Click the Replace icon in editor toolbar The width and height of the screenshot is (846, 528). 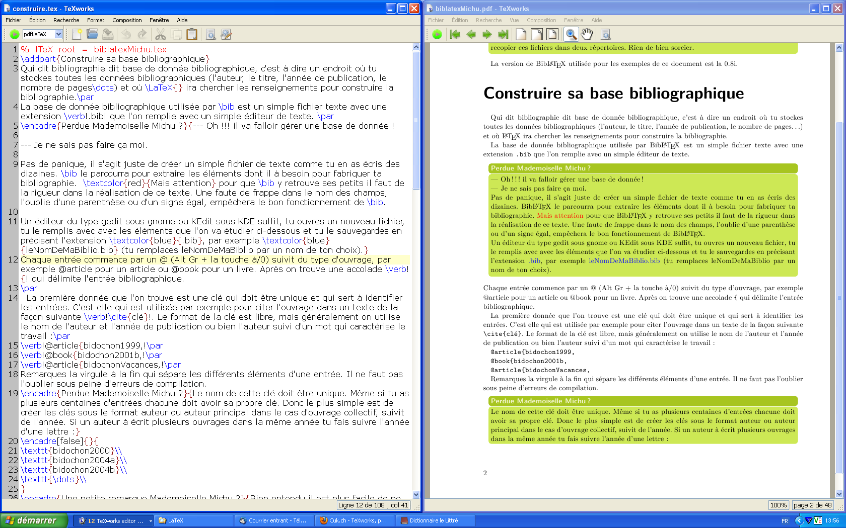pos(226,34)
